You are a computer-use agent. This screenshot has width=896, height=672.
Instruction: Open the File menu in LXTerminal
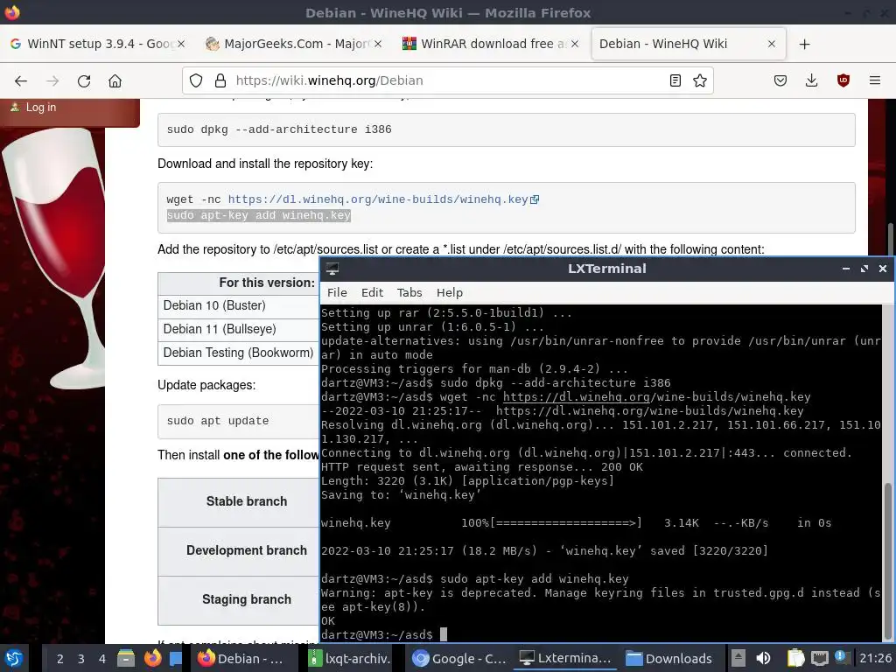click(337, 292)
